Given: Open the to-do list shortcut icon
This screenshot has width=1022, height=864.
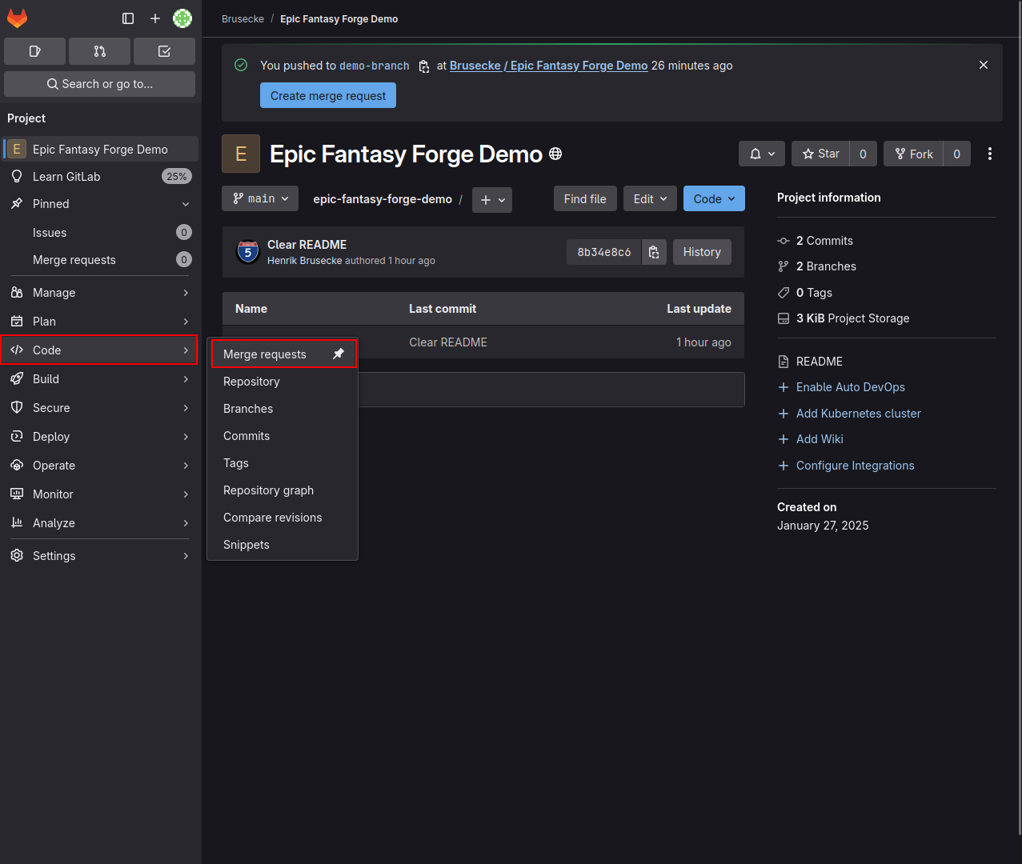Looking at the screenshot, I should pos(164,51).
